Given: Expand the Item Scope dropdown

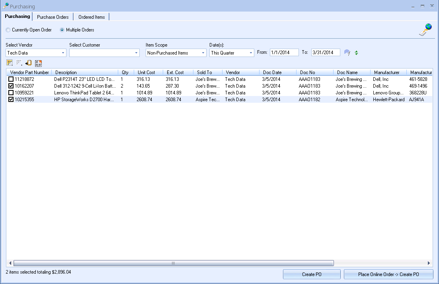Looking at the screenshot, I should 203,53.
